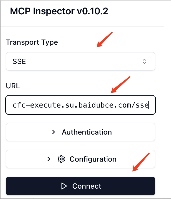The width and height of the screenshot is (171, 199).
Task: Select the SSE value text
Action: click(x=19, y=62)
